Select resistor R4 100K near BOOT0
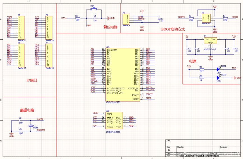 point(191,18)
